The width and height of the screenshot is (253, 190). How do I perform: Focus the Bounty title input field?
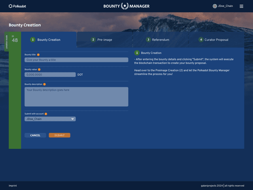[76, 60]
